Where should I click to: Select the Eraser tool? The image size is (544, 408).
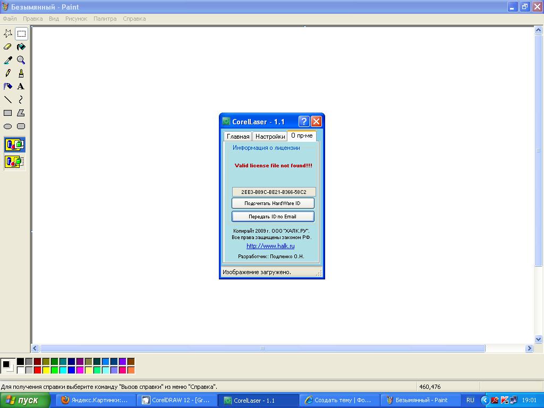8,47
